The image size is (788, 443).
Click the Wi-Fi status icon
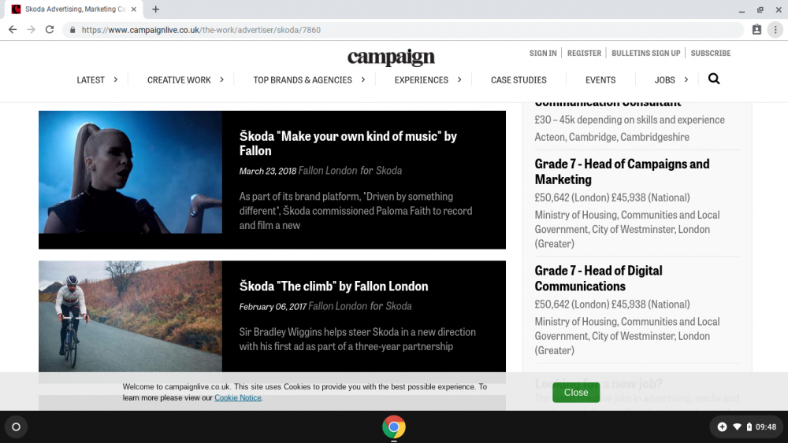pyautogui.click(x=737, y=427)
